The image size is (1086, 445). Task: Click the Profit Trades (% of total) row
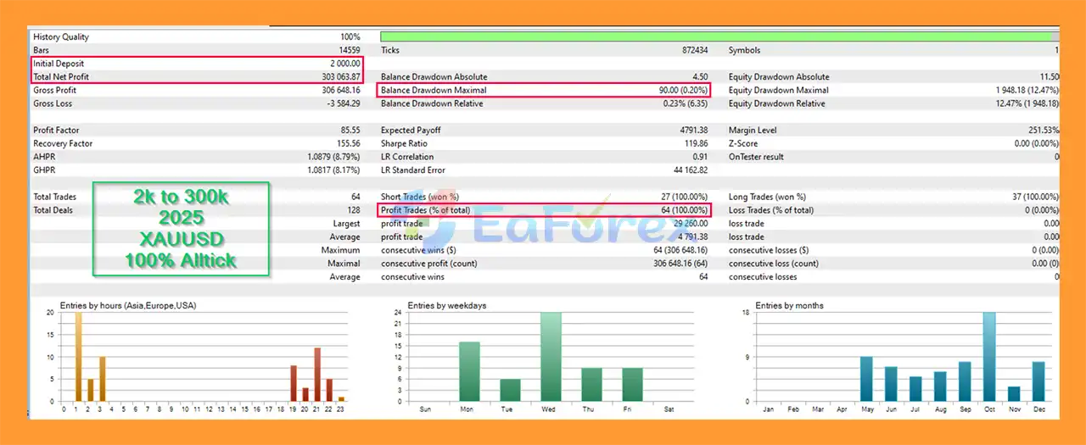pyautogui.click(x=543, y=210)
